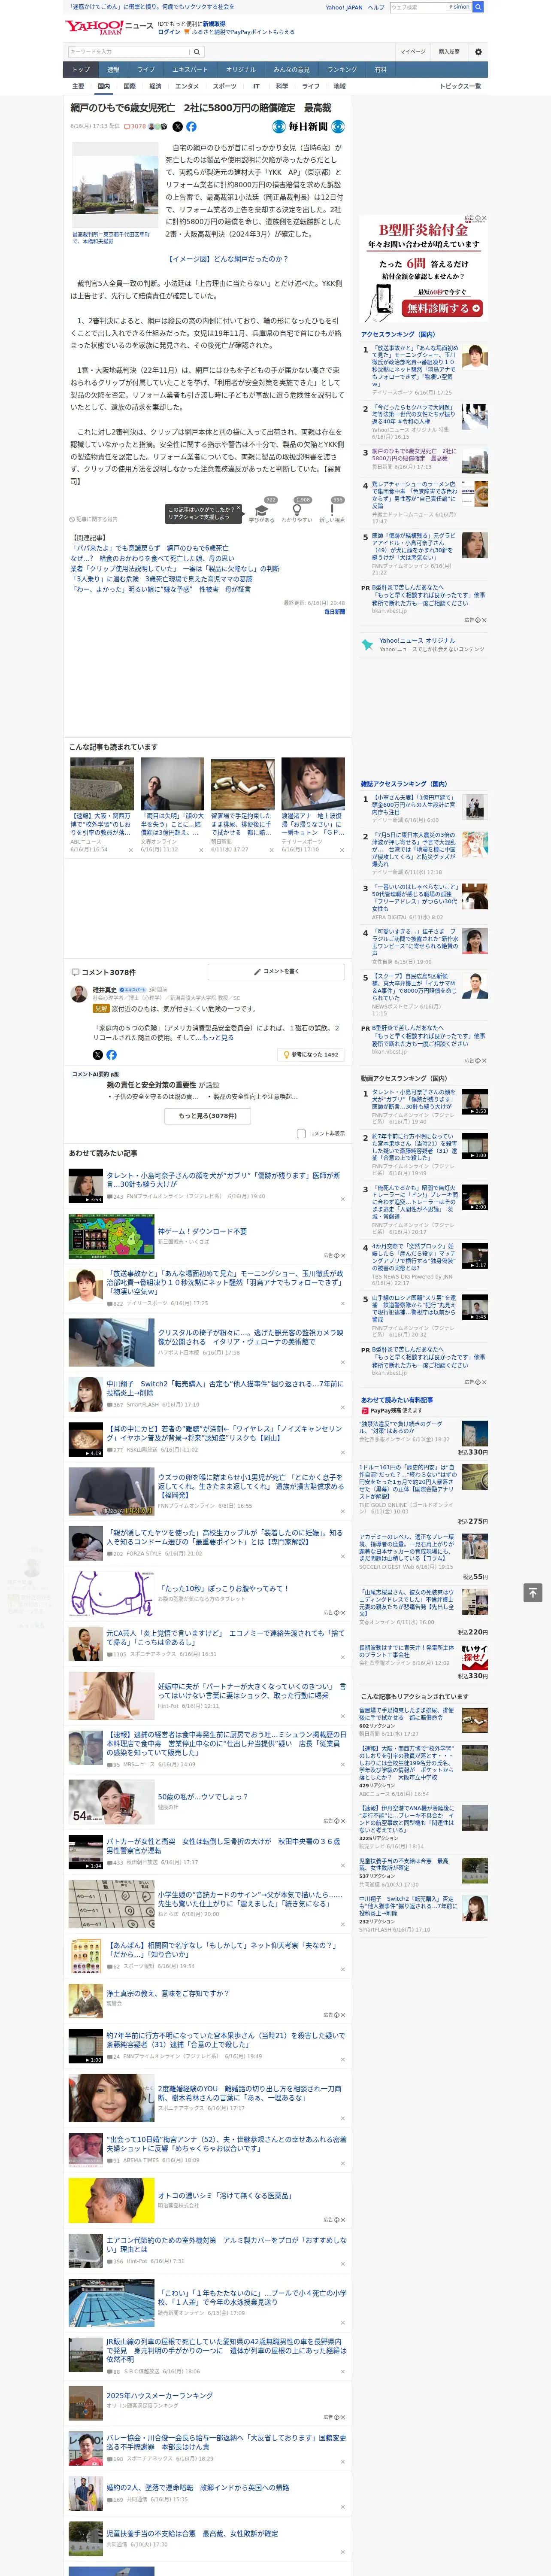551x2576 pixels.
Task: Select the みんなの意見 tab
Action: pos(291,70)
